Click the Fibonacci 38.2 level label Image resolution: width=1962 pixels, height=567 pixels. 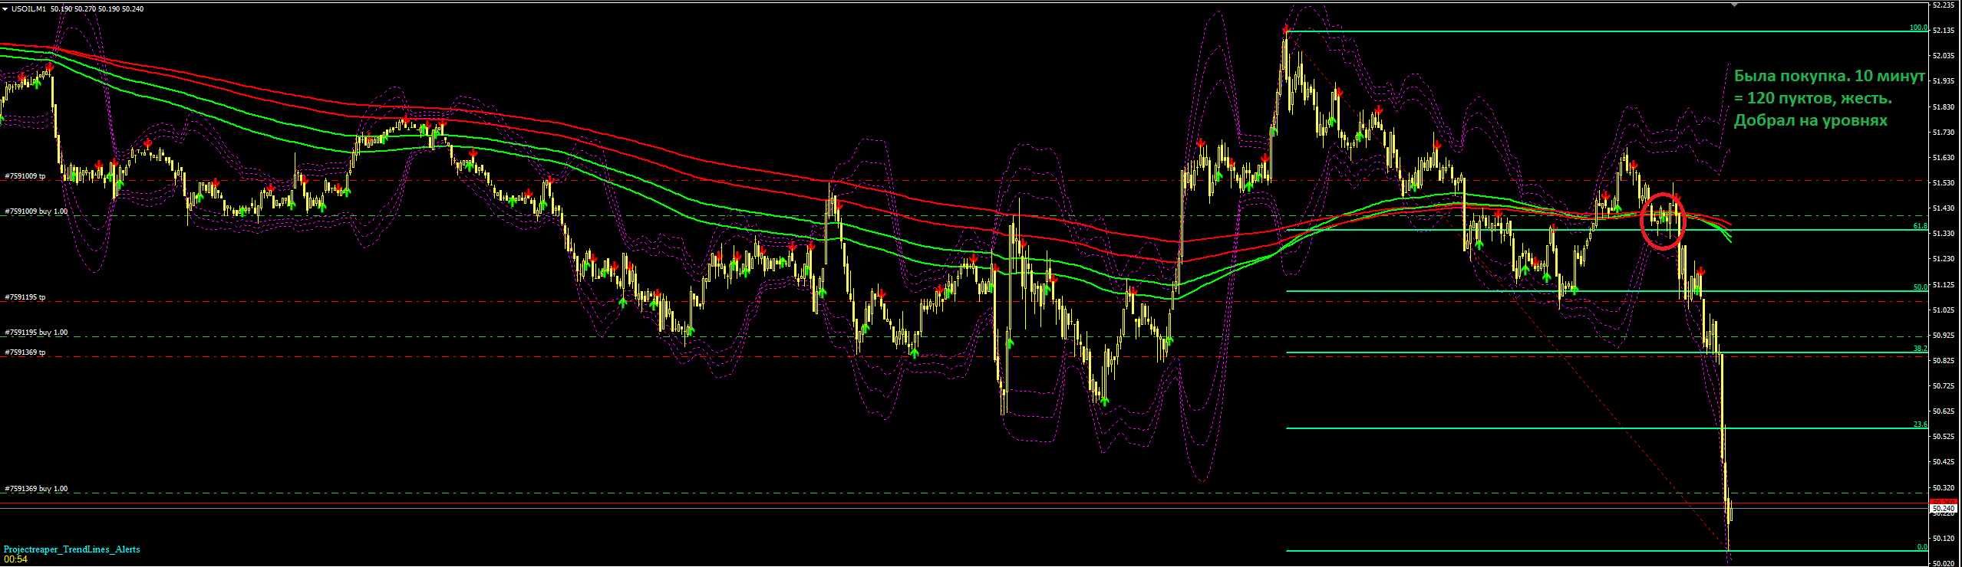tap(1920, 349)
